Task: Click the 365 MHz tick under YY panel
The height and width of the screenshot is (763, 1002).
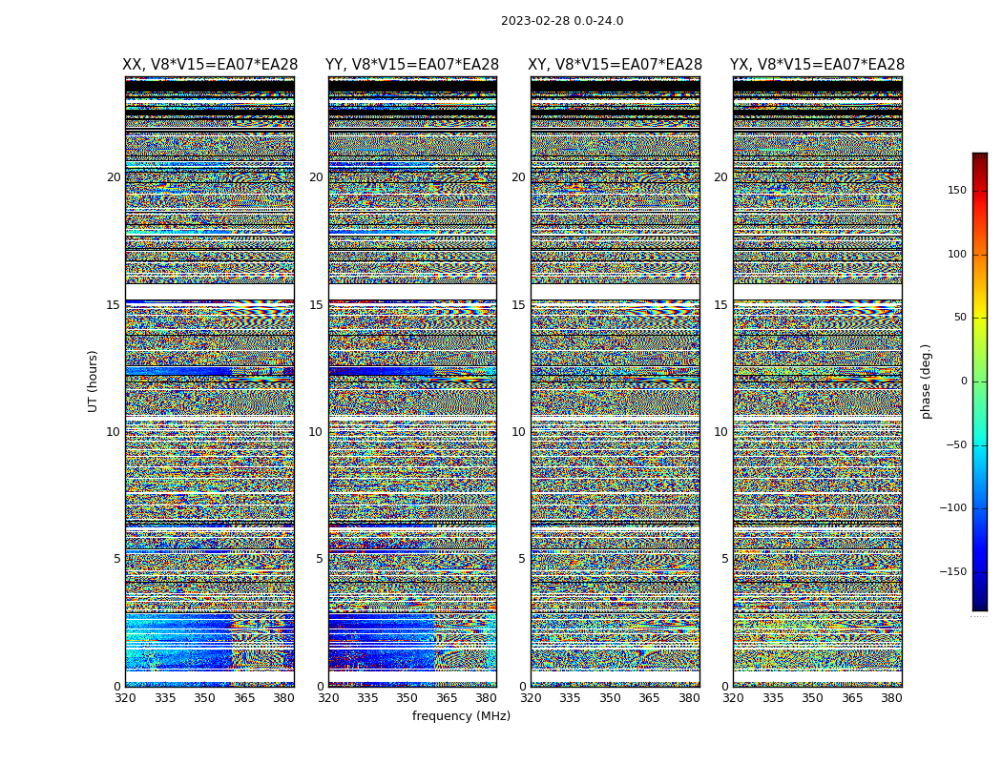Action: [447, 698]
